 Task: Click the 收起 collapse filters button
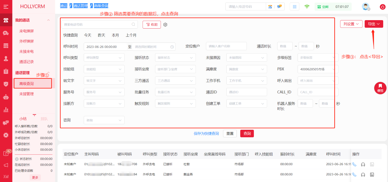pos(152,24)
